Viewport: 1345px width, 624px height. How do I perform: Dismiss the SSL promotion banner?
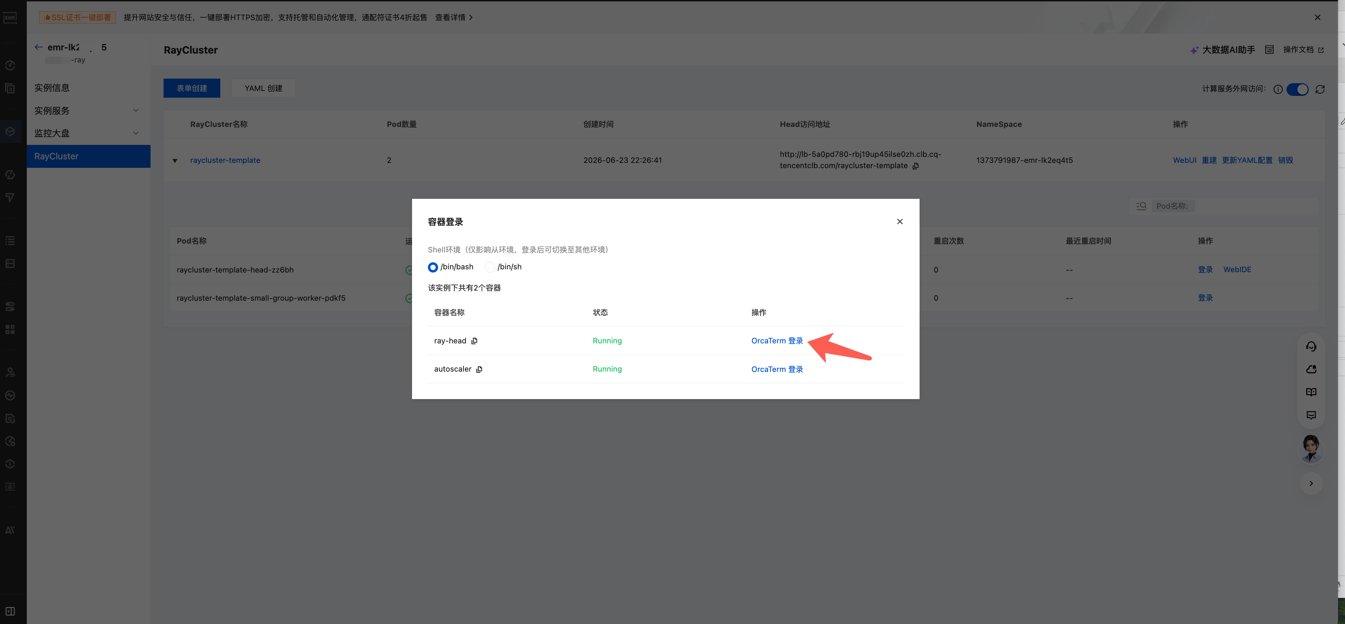(x=1317, y=17)
